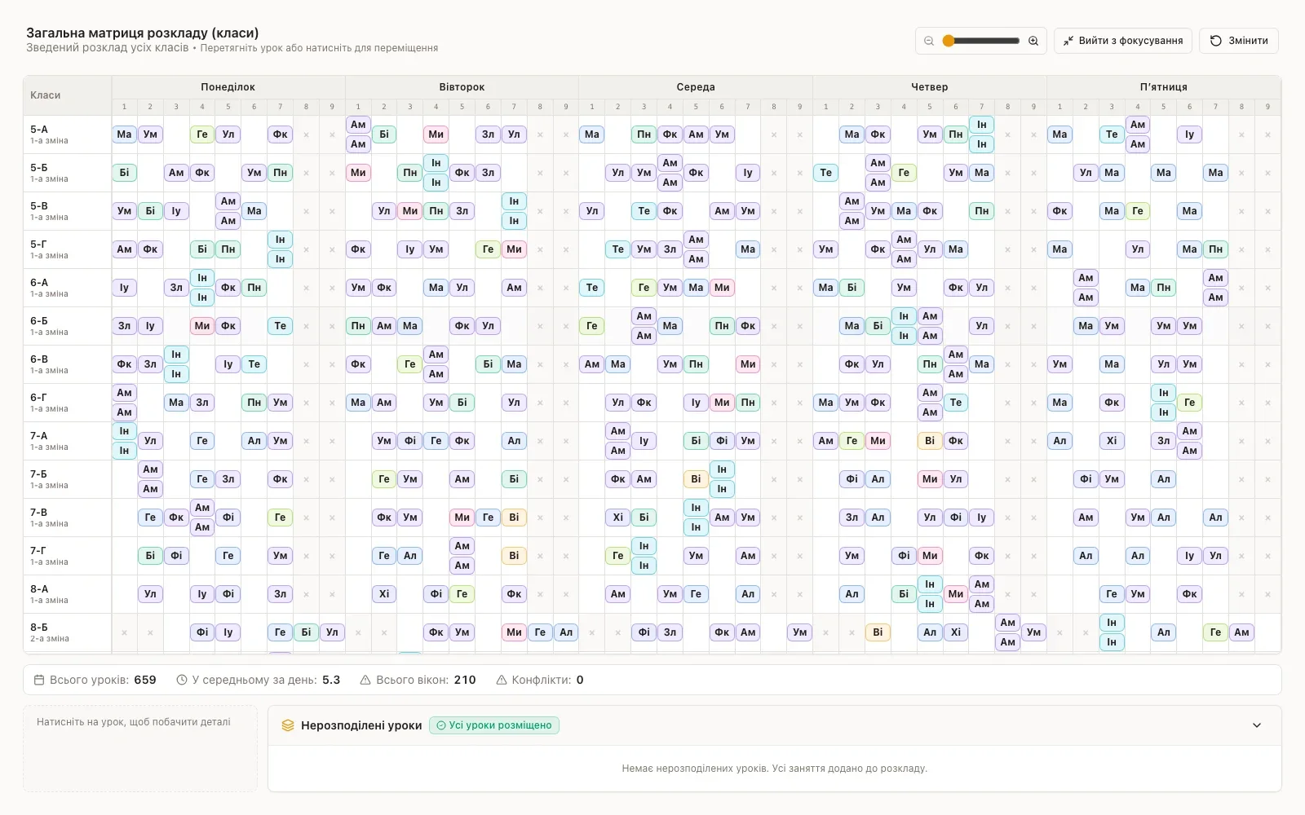This screenshot has height=815, width=1305.
Task: Select the Четвер day header
Action: click(x=930, y=87)
